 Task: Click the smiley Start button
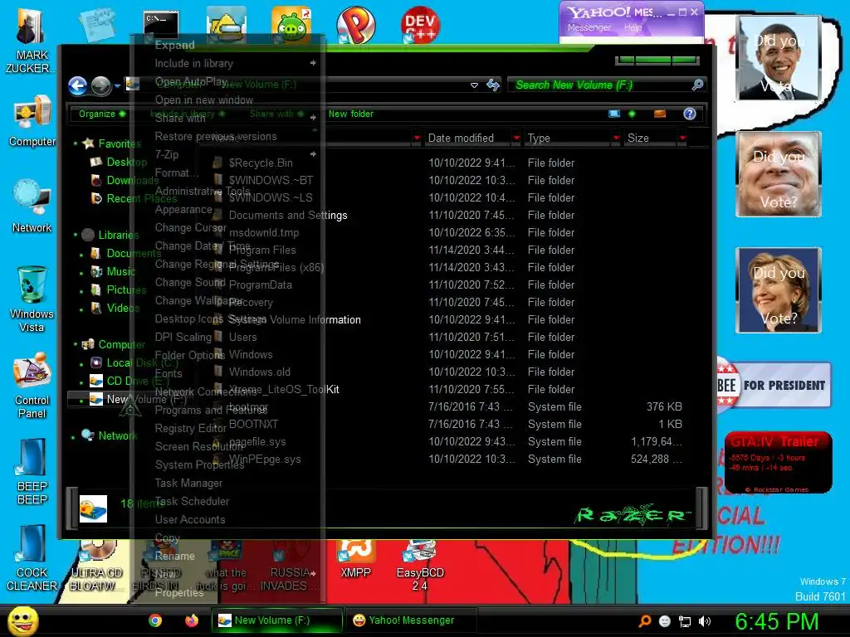[22, 620]
